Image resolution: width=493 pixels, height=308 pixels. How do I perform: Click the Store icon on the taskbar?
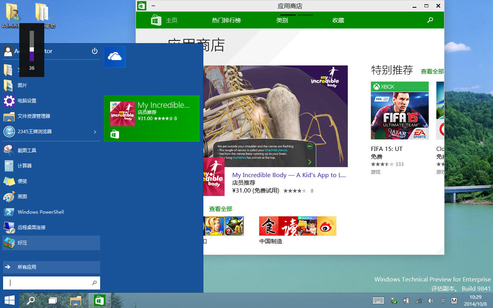click(x=100, y=300)
